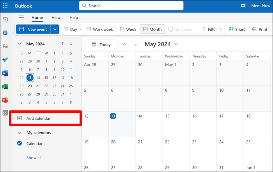Go to next month arrow in mini calendar
The width and height of the screenshot is (273, 172).
[71, 44]
